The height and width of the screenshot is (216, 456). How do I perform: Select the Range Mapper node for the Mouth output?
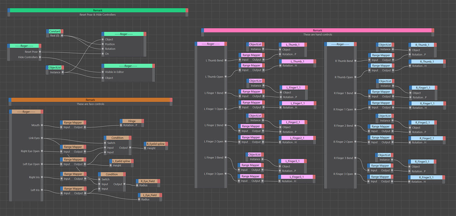73,123
